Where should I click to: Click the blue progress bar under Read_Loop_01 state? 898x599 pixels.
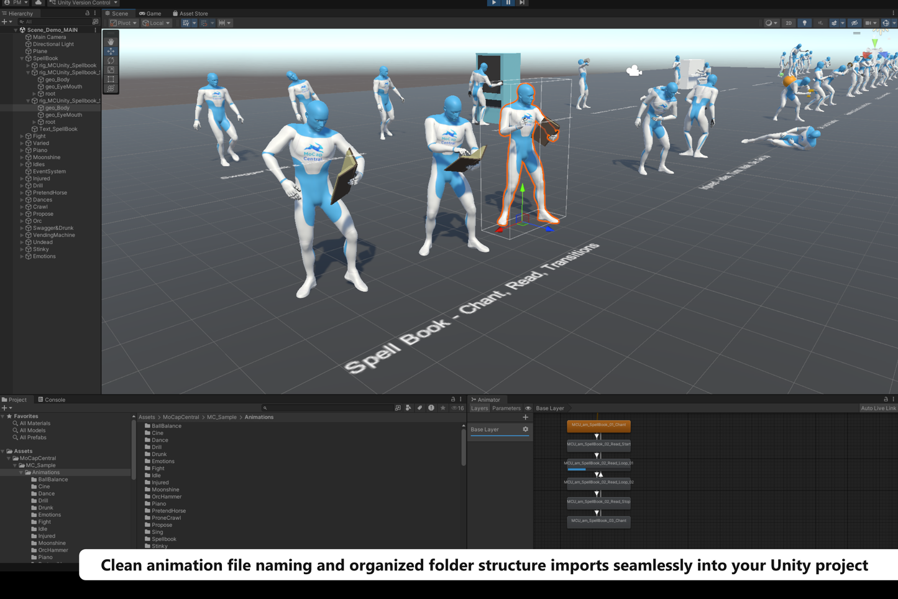[x=575, y=469]
